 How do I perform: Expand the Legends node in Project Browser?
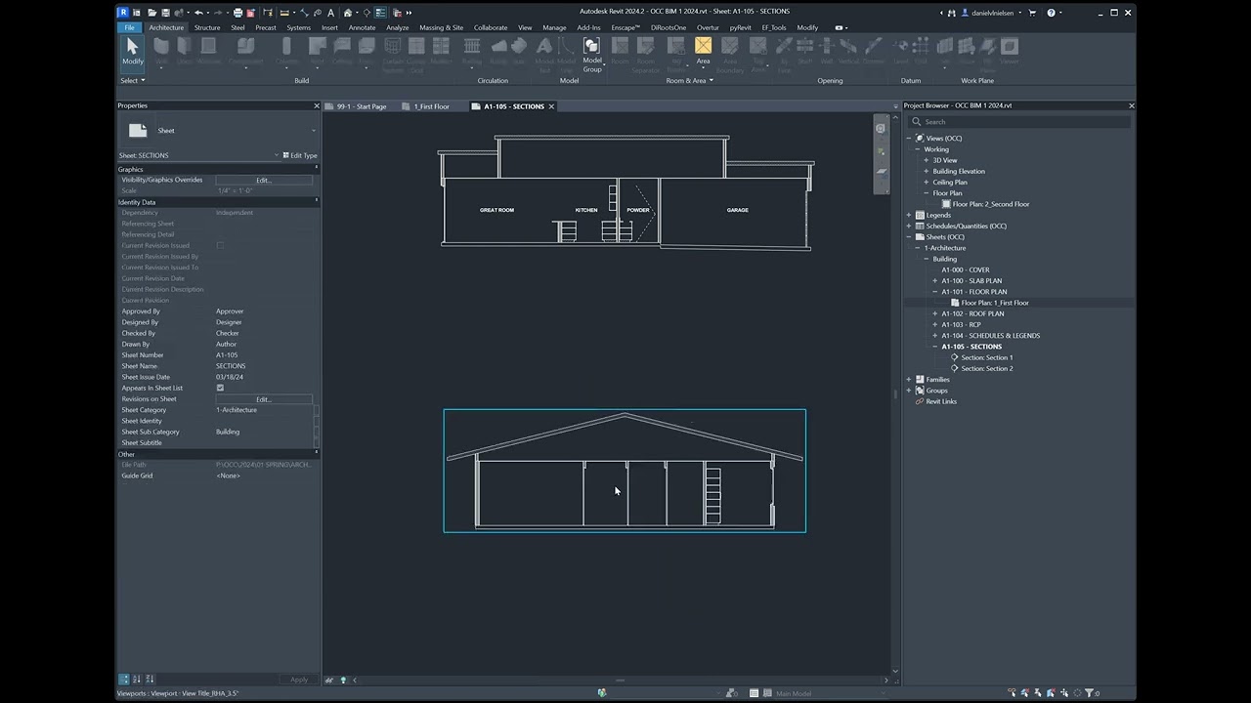point(909,215)
